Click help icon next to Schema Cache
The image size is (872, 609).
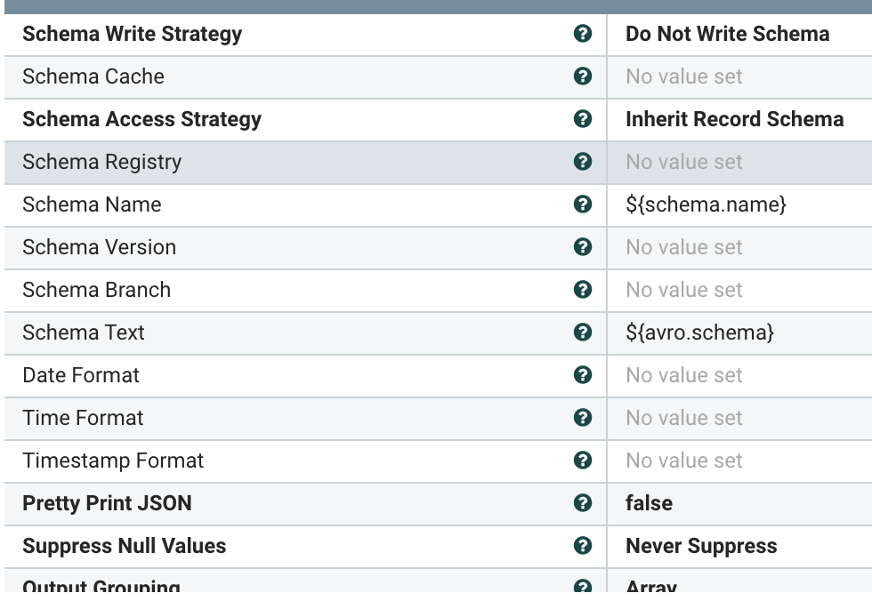pos(583,76)
